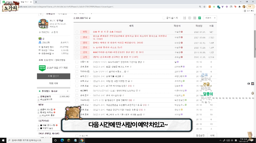Screen dimensions: 256x143
Task: Tick checkbox for the 10년 전 사진 post
Action: click(x=77, y=81)
